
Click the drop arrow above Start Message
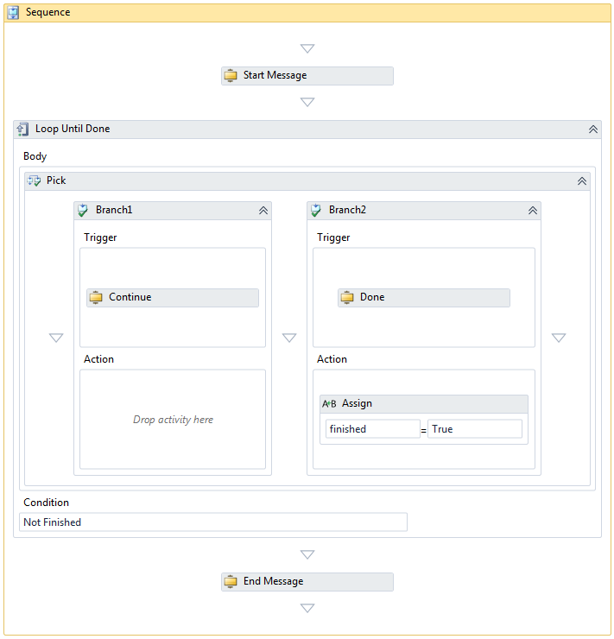click(307, 48)
